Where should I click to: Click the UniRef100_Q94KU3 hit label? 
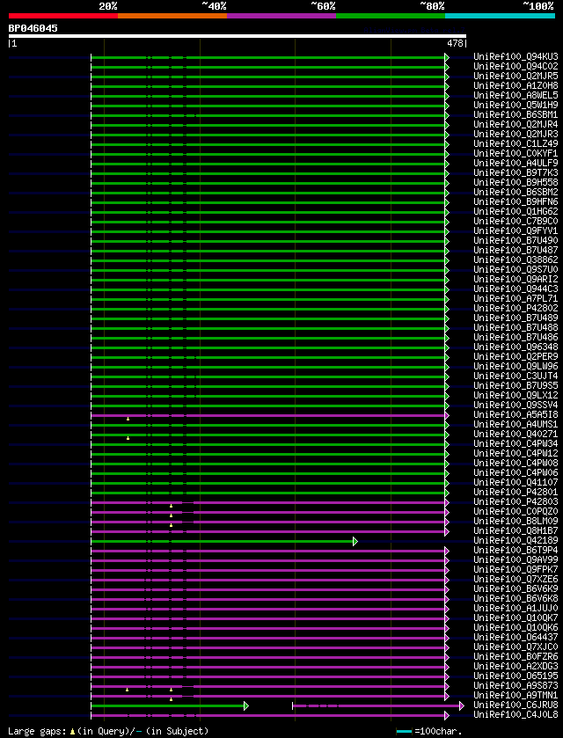click(515, 57)
